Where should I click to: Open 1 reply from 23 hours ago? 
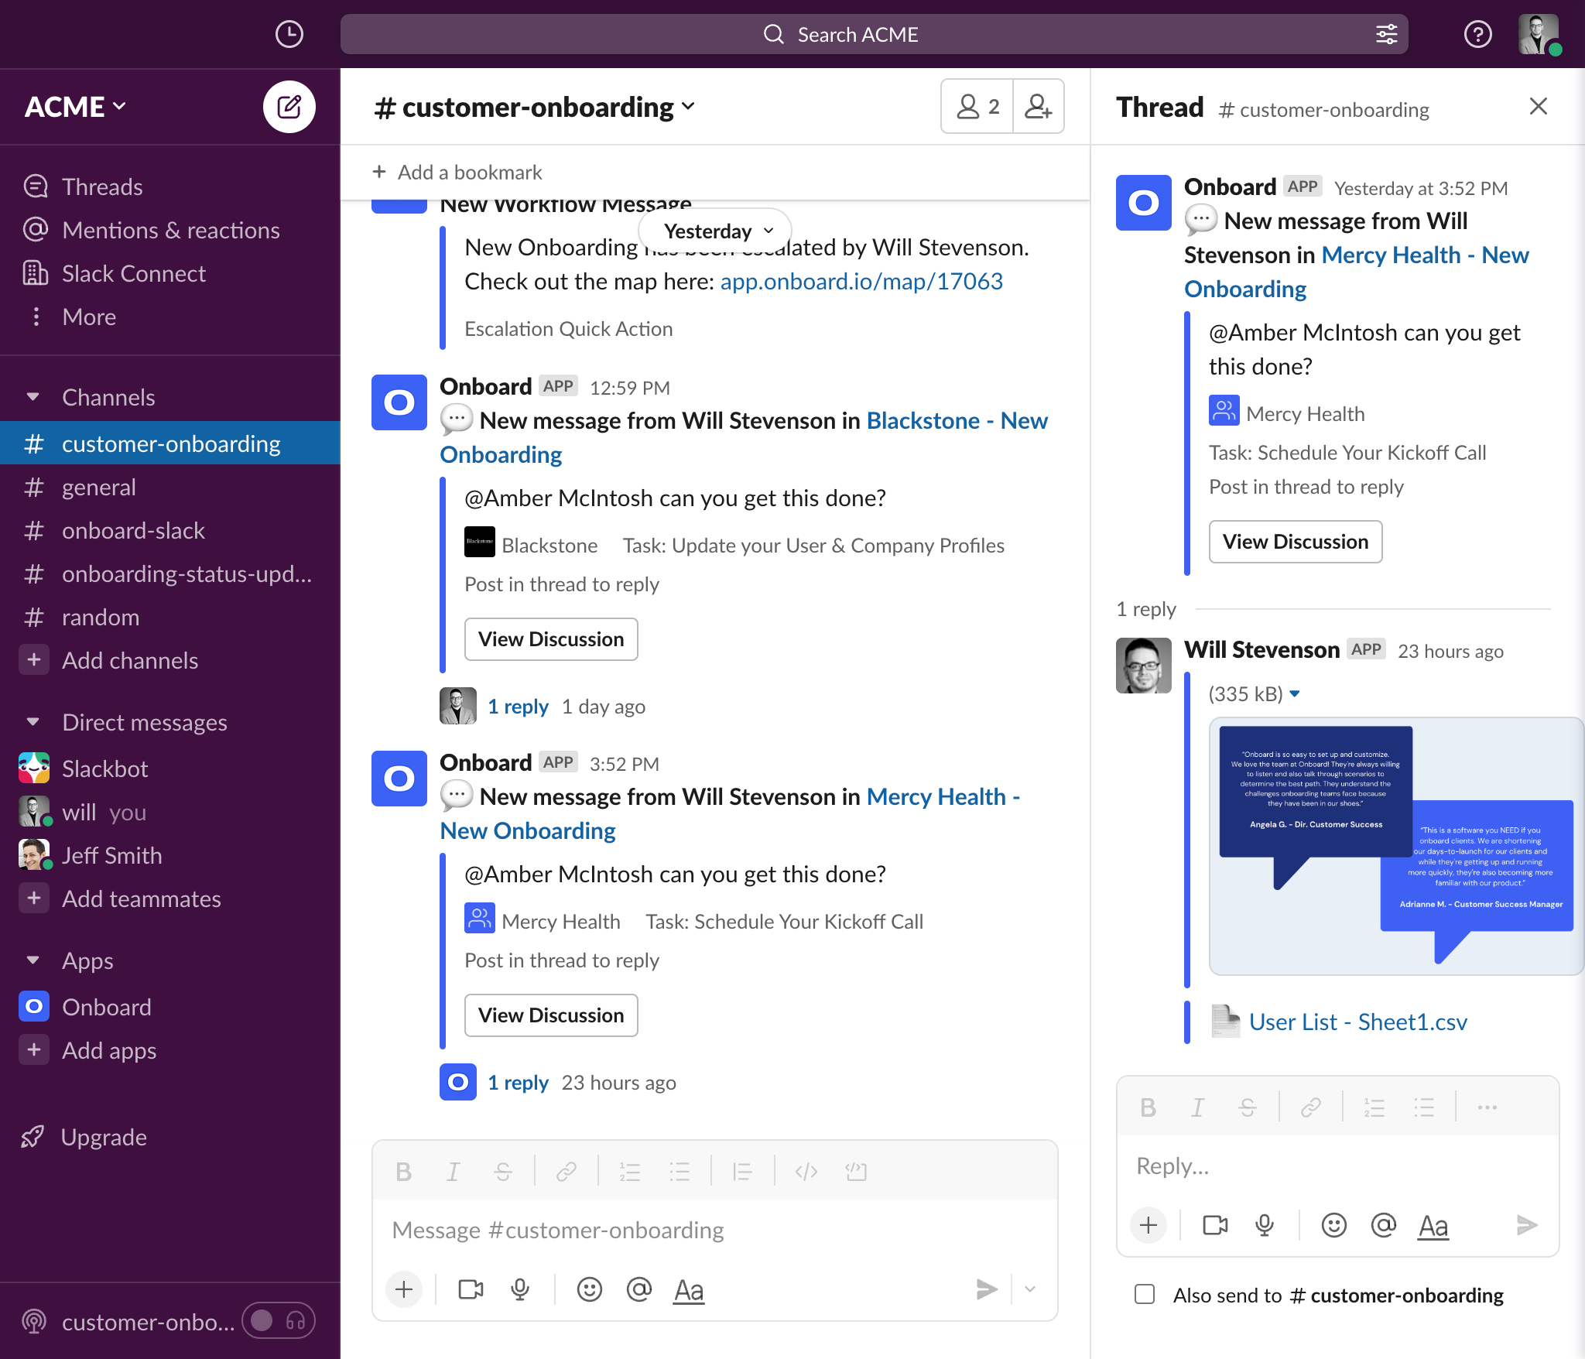pyautogui.click(x=518, y=1082)
